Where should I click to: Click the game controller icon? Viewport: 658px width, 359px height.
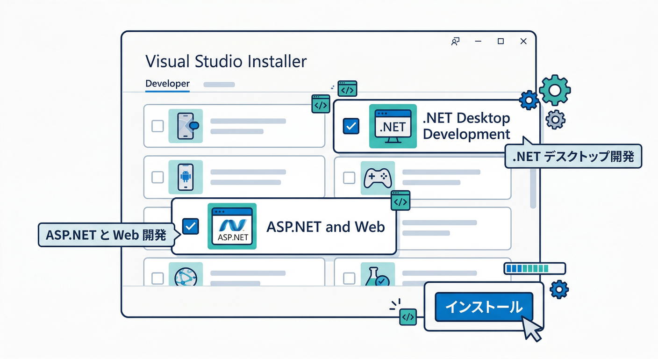point(378,178)
